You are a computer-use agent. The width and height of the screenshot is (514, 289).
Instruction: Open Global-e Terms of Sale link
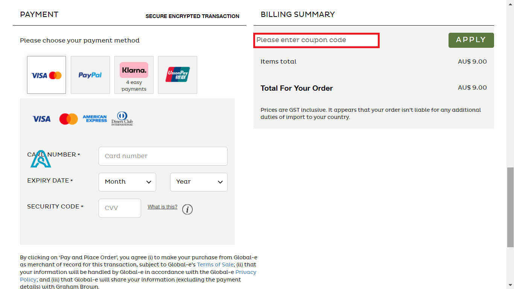coord(215,265)
